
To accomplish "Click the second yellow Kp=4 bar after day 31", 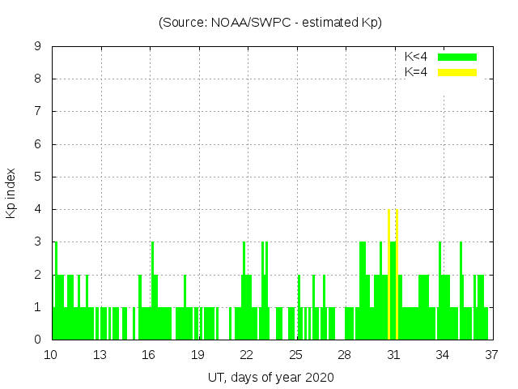I will (x=397, y=276).
